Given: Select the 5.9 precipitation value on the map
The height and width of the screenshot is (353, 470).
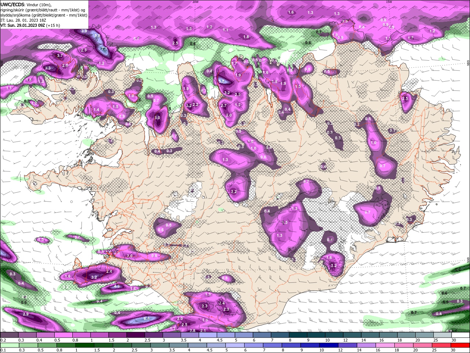Looking at the screenshot, I should [x=97, y=36].
